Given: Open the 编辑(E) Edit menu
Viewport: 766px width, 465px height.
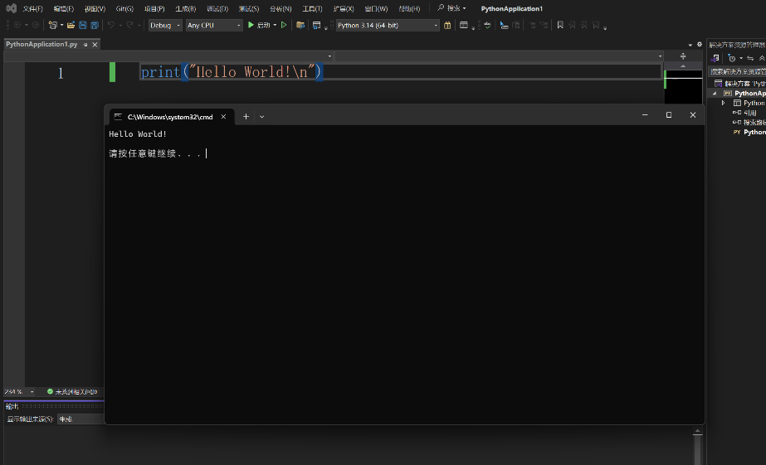Looking at the screenshot, I should pos(64,9).
